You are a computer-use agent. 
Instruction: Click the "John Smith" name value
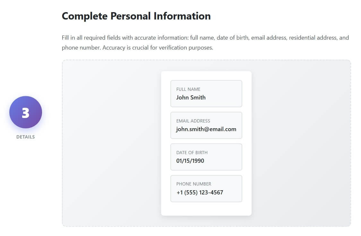[x=191, y=98]
